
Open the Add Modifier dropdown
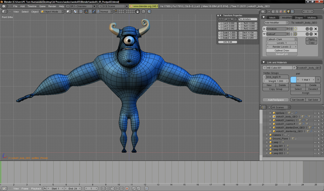pyautogui.click(x=276, y=23)
